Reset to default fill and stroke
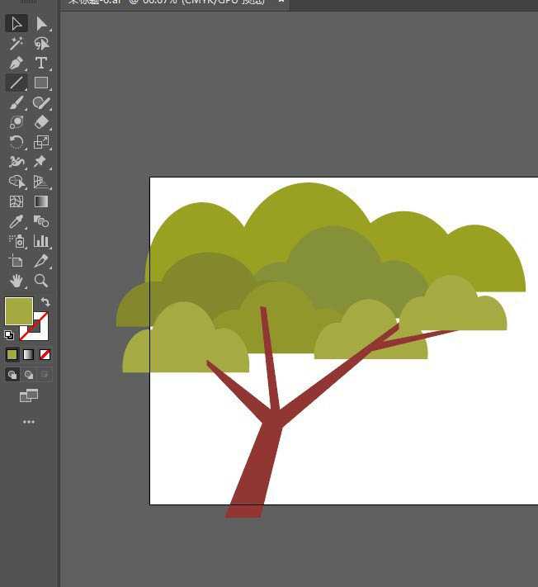Screen dimensions: 538x587 [x=8, y=335]
